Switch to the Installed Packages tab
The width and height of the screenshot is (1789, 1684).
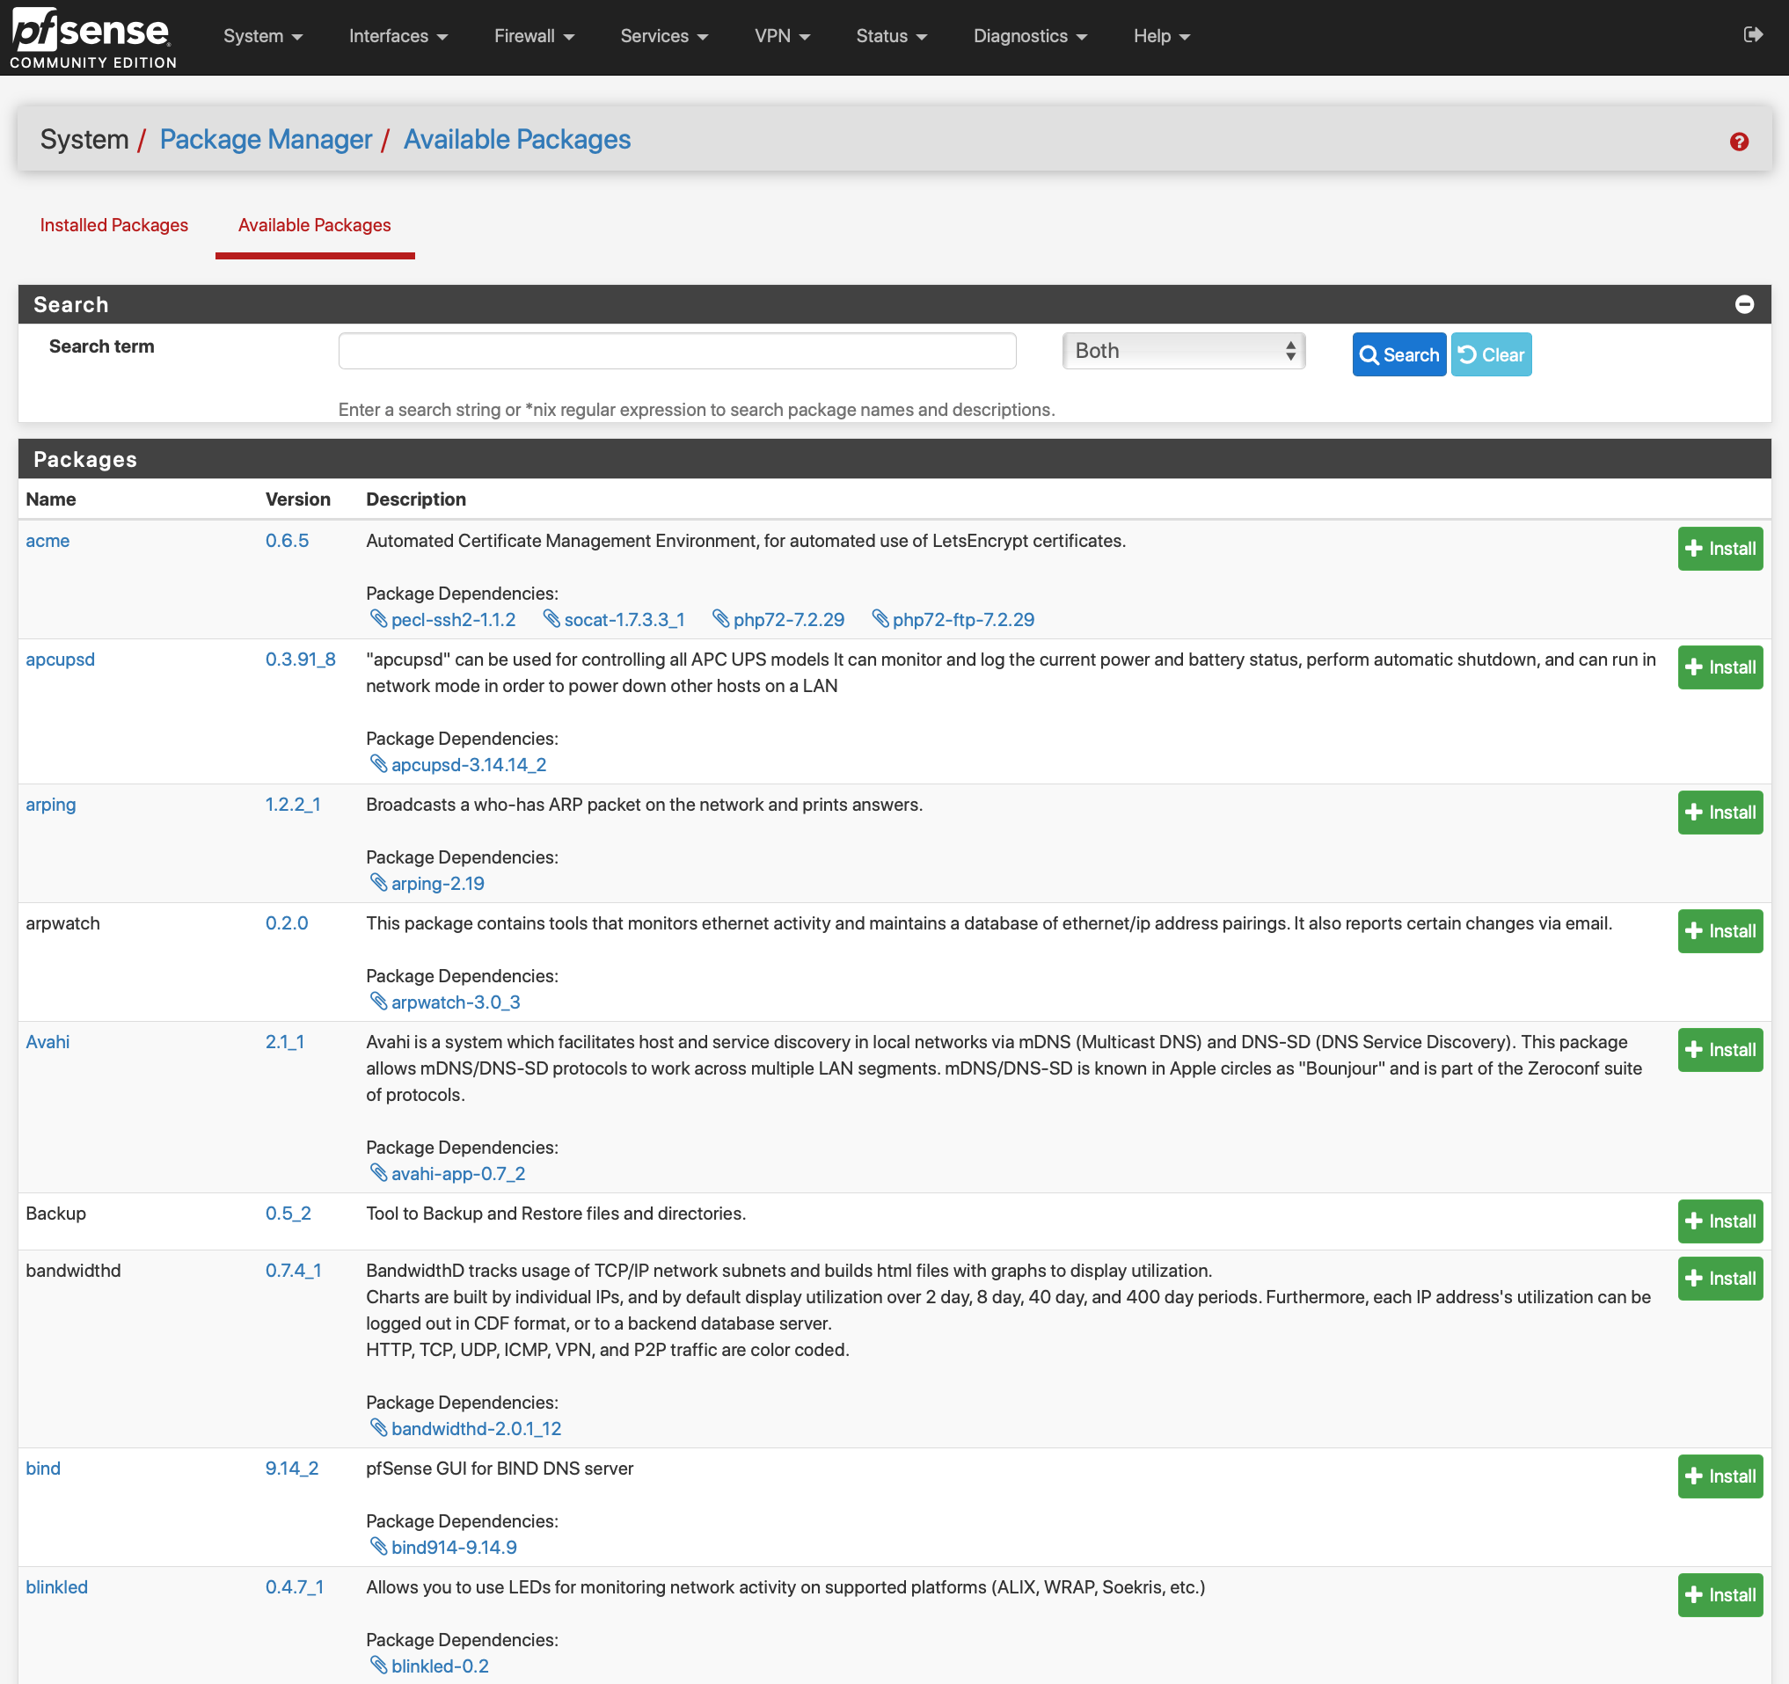[x=114, y=225]
